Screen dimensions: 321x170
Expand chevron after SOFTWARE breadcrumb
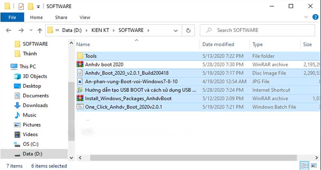pos(148,31)
